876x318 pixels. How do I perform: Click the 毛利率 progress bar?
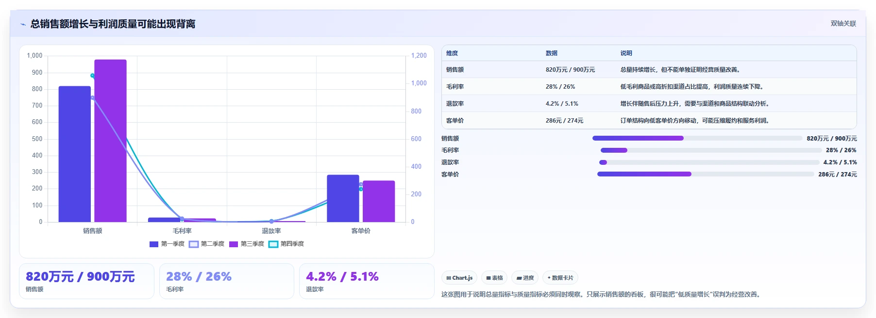711,150
